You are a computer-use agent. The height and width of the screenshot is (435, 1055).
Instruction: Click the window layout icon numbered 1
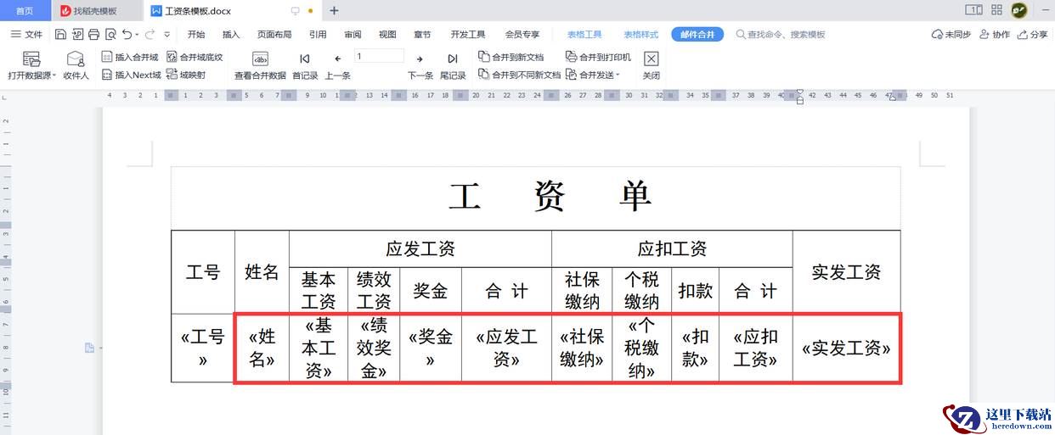pyautogui.click(x=973, y=11)
